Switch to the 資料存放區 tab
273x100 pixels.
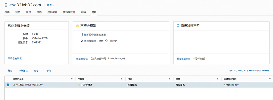[x=69, y=12]
